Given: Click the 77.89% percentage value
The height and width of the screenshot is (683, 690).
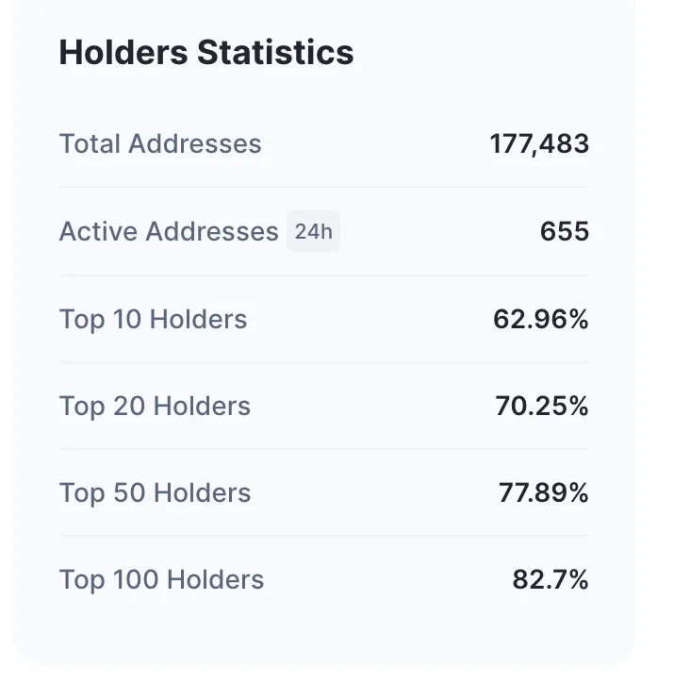Looking at the screenshot, I should point(543,492).
